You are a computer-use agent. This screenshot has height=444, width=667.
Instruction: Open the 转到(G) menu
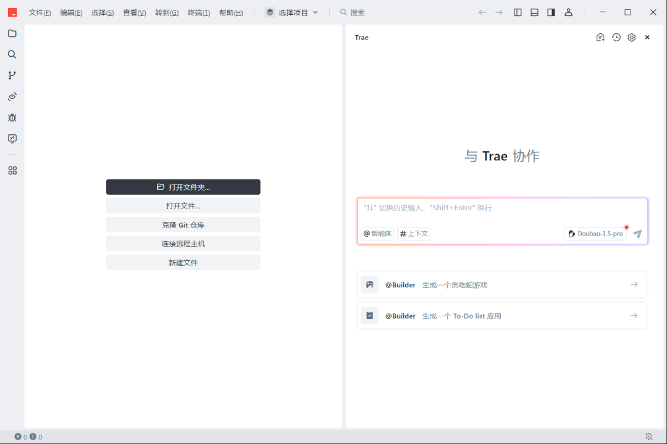(167, 13)
